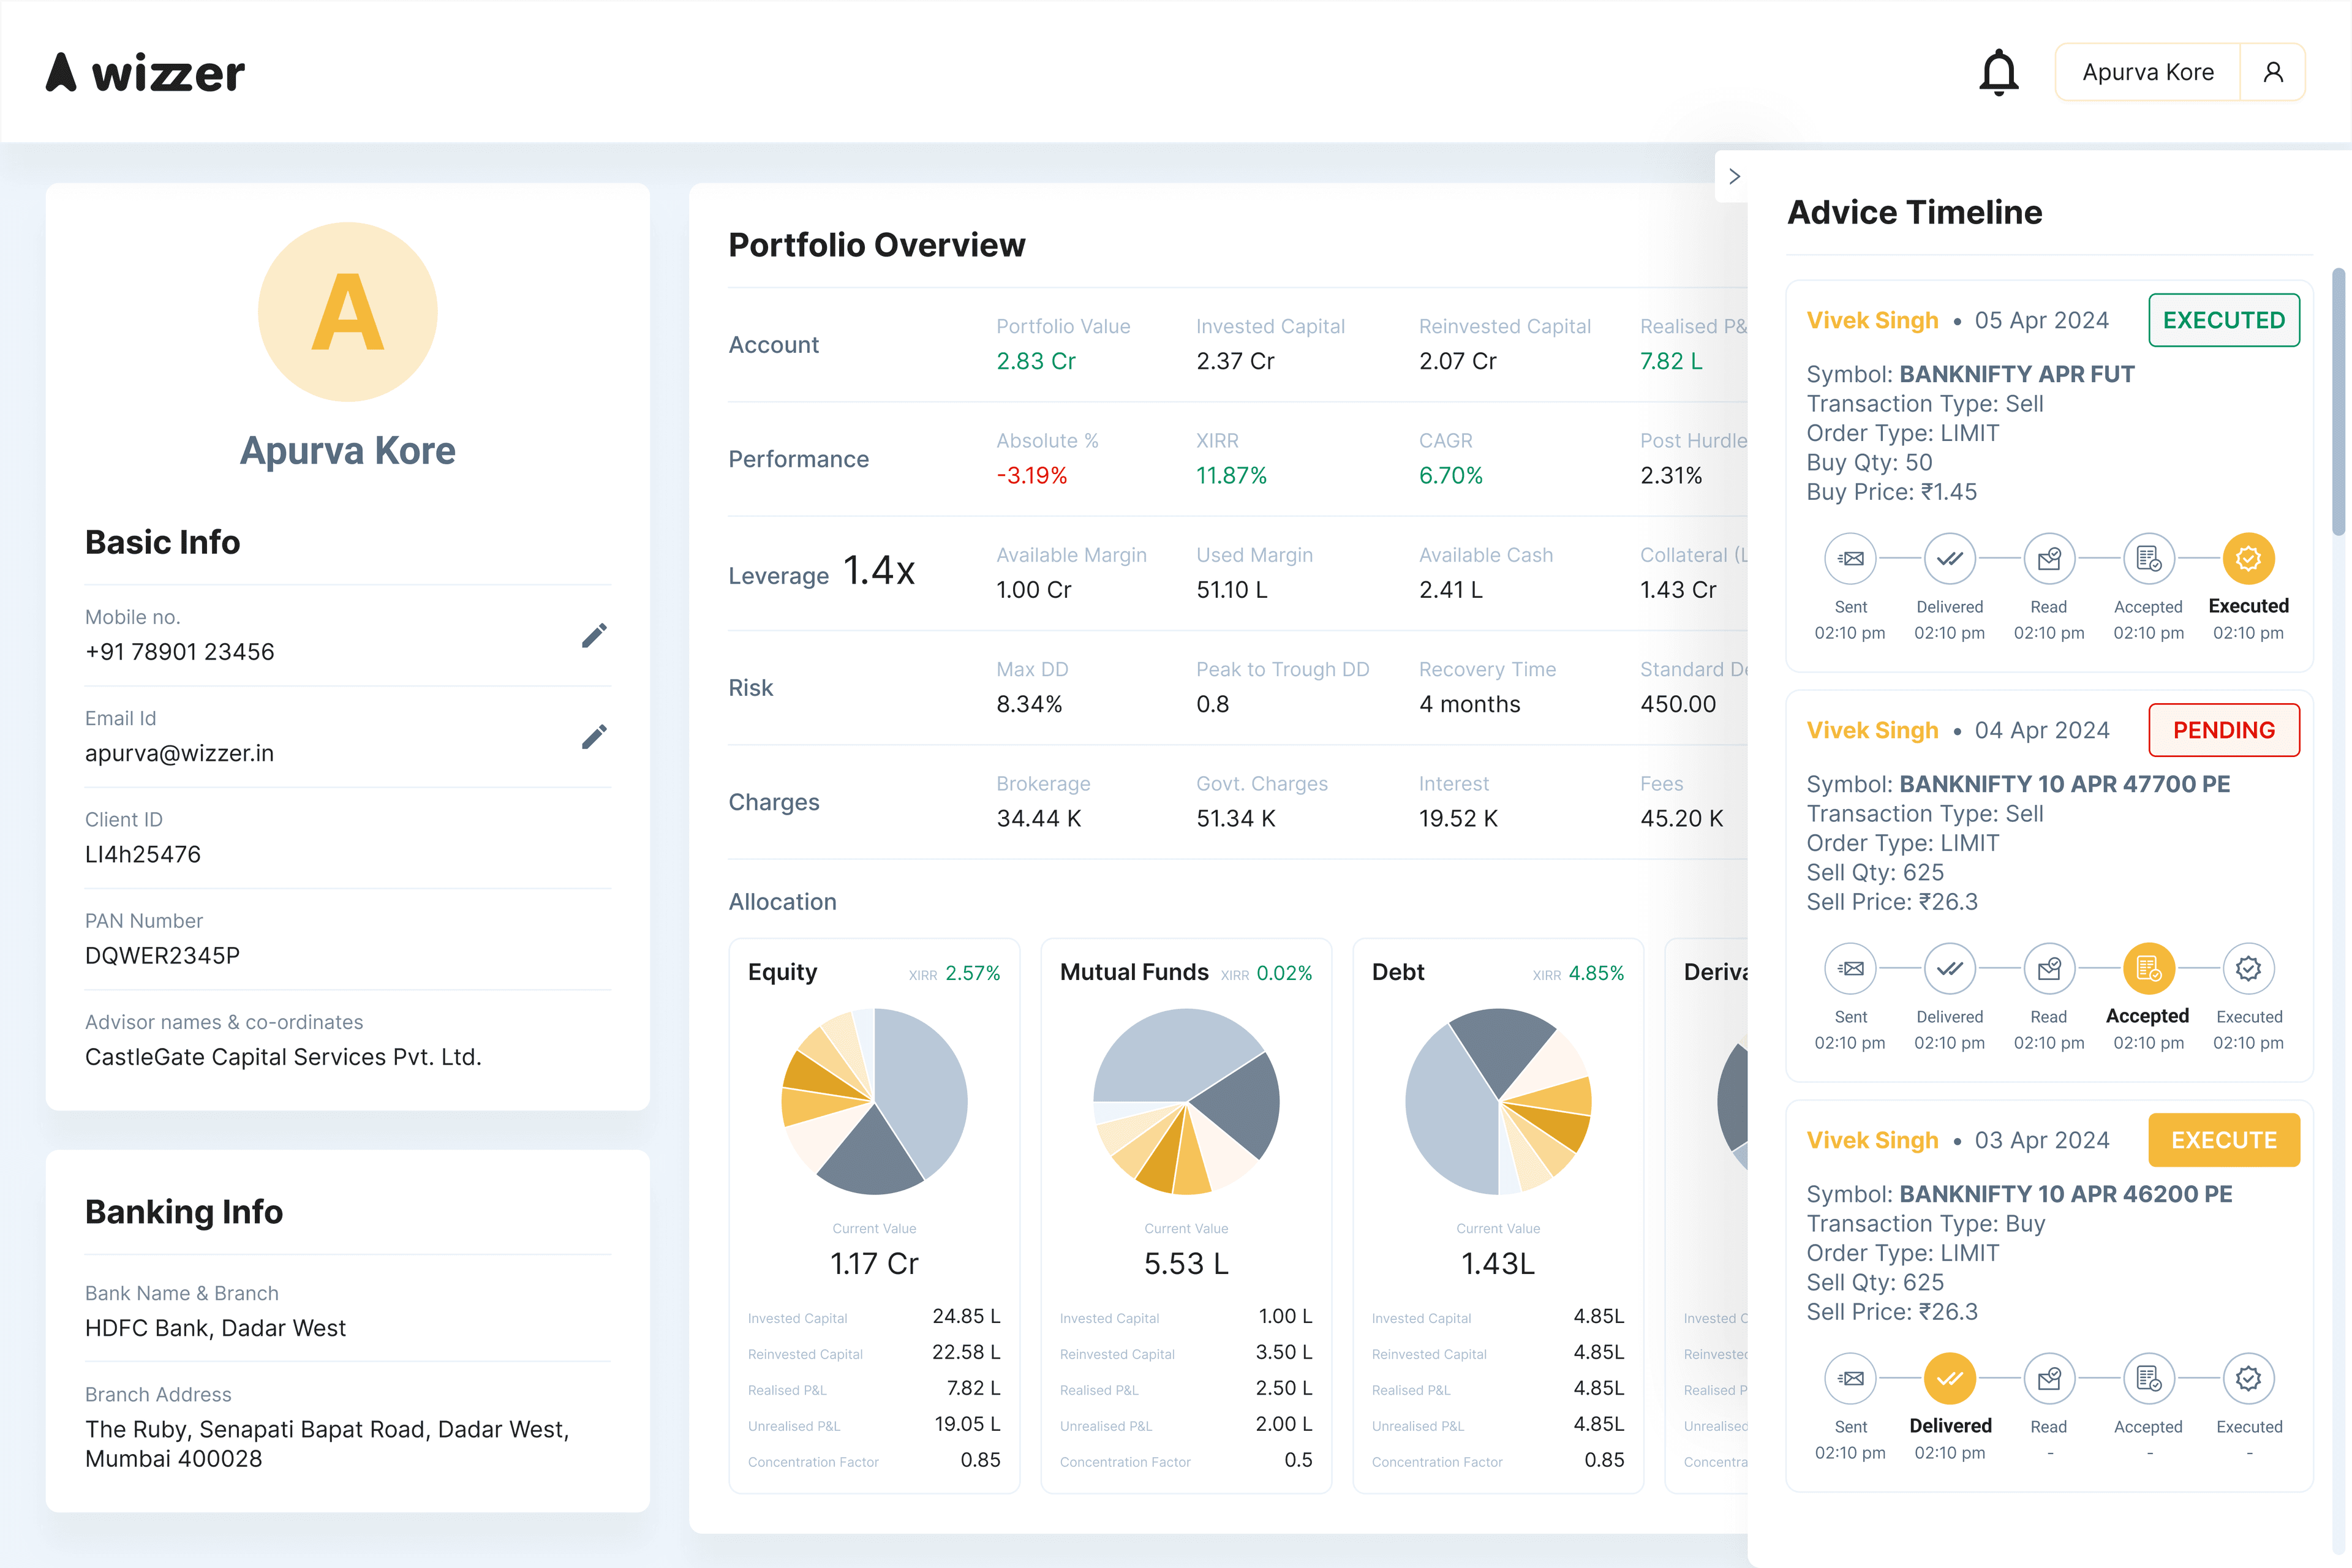Click Executed step icon in 03 Apr advice

click(x=2248, y=1379)
